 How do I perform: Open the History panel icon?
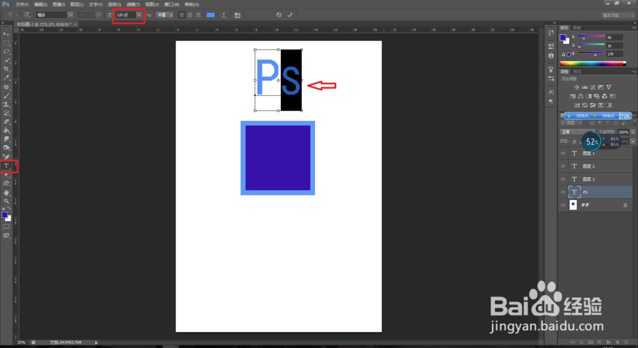point(551,33)
